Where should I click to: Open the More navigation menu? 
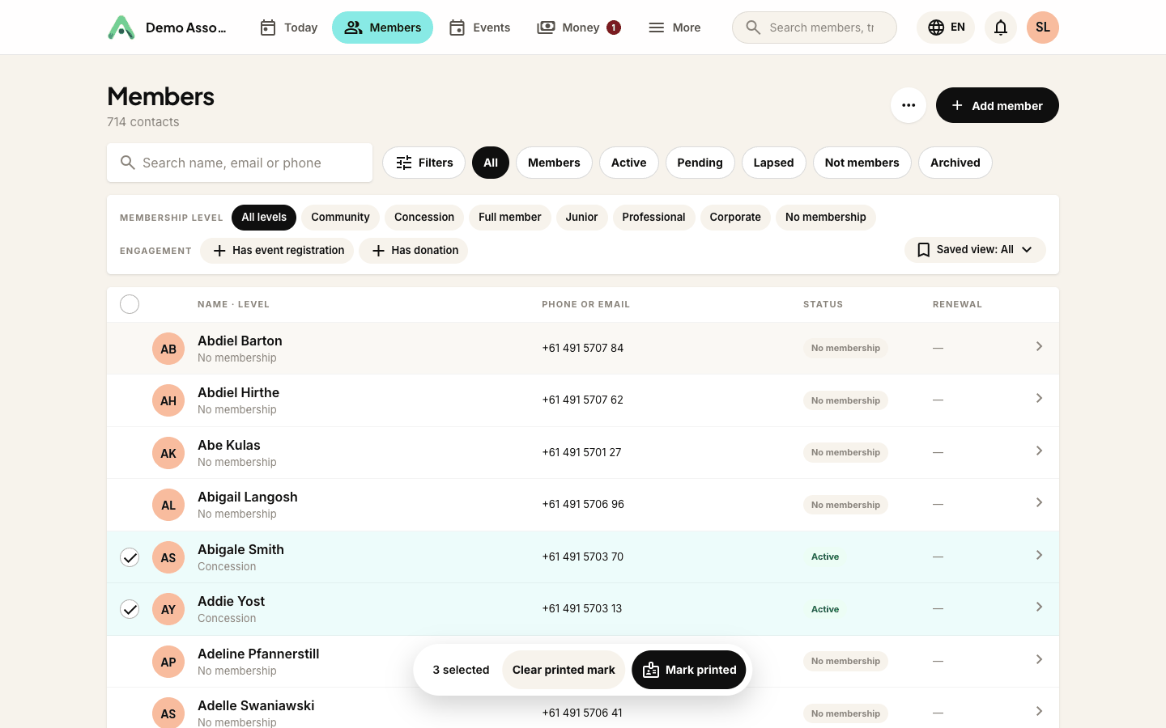(x=674, y=28)
